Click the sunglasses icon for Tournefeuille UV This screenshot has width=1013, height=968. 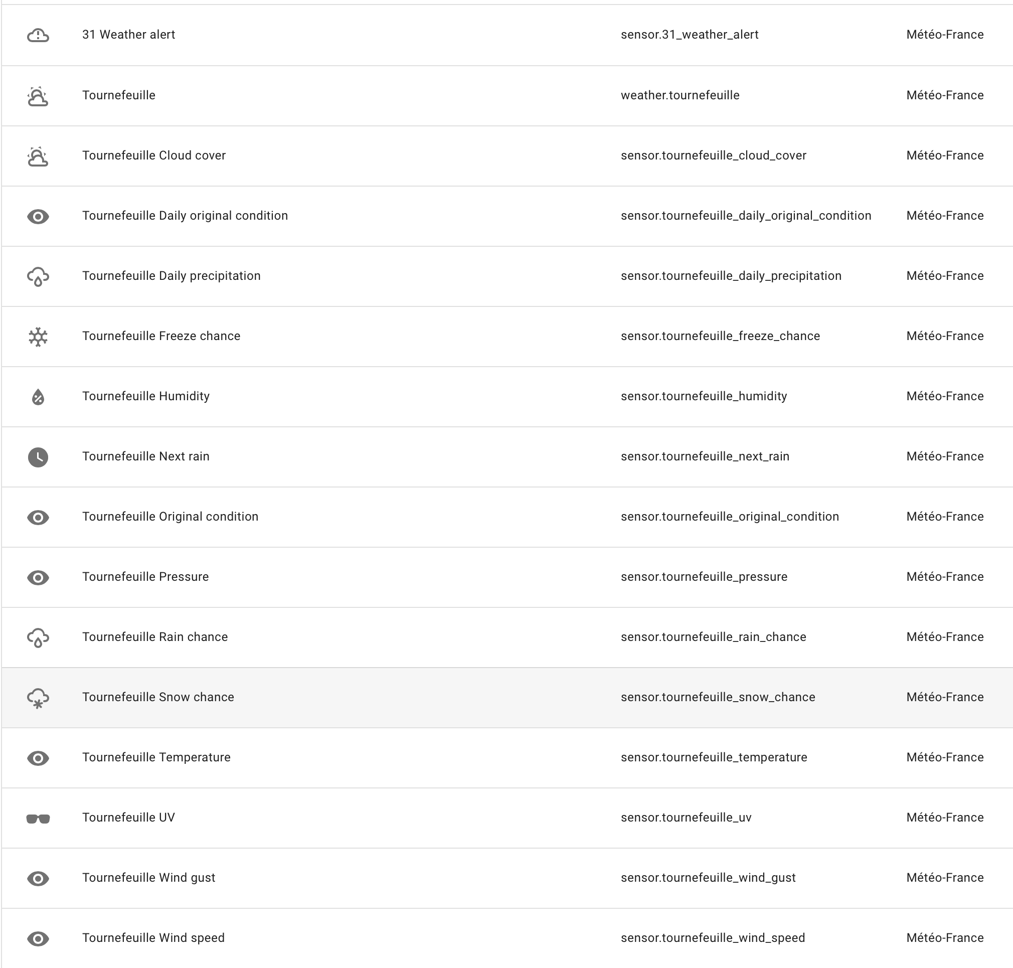point(38,819)
